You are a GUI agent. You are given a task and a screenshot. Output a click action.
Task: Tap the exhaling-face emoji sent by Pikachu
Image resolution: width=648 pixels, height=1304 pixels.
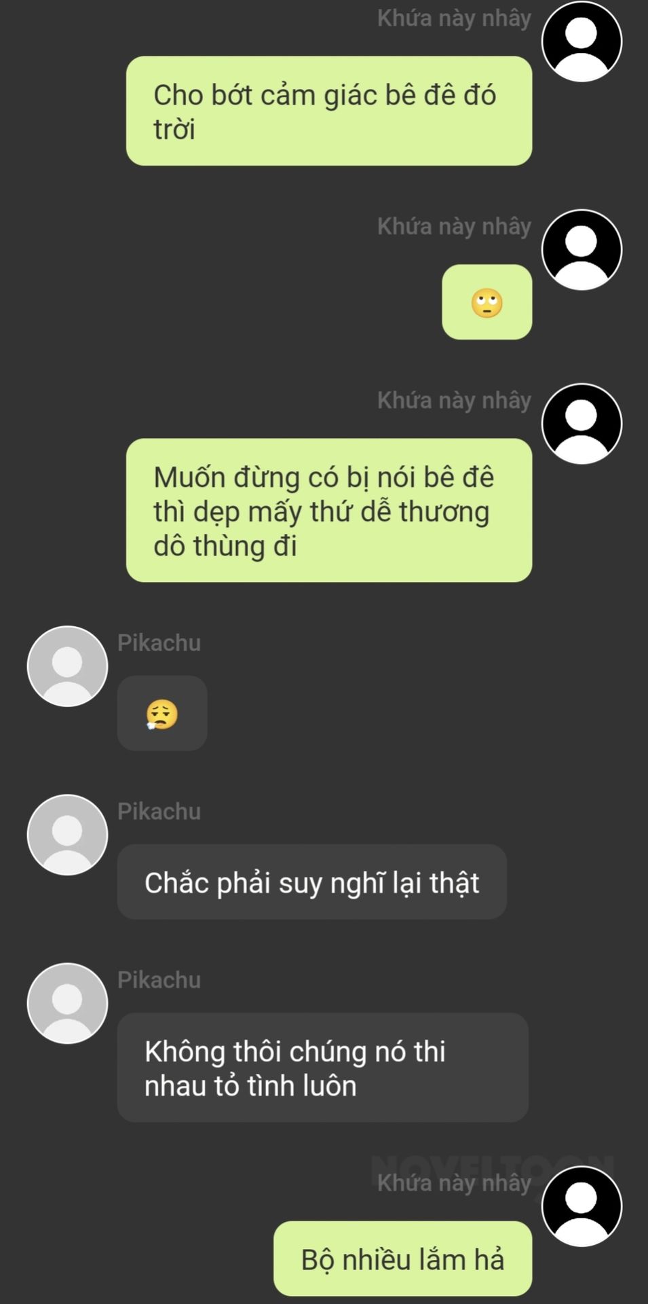[162, 714]
